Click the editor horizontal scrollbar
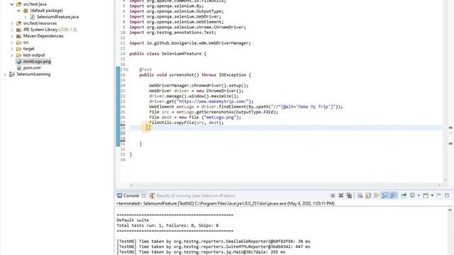 285,186
